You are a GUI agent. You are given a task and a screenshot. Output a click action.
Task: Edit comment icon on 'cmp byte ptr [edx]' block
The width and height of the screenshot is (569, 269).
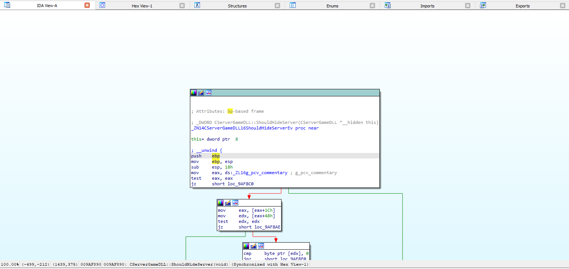[x=254, y=246]
